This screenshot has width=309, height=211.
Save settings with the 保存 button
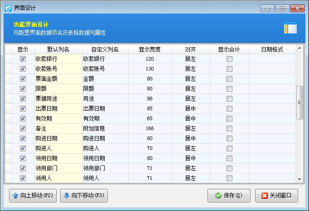229,196
